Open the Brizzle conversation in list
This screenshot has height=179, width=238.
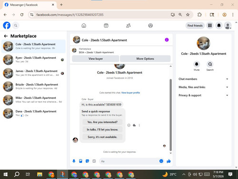[x=33, y=86]
